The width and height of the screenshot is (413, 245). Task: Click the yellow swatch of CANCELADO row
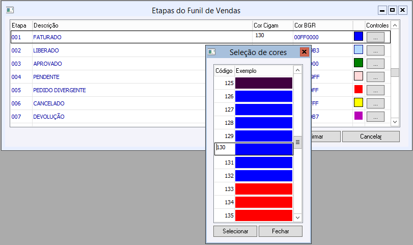coord(359,102)
